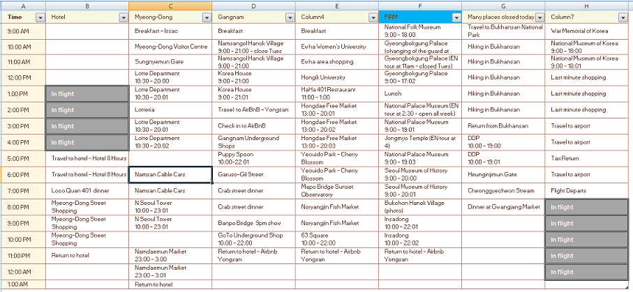This screenshot has width=633, height=292.
Task: Open the FIRM column filter dropdown
Action: click(x=456, y=17)
